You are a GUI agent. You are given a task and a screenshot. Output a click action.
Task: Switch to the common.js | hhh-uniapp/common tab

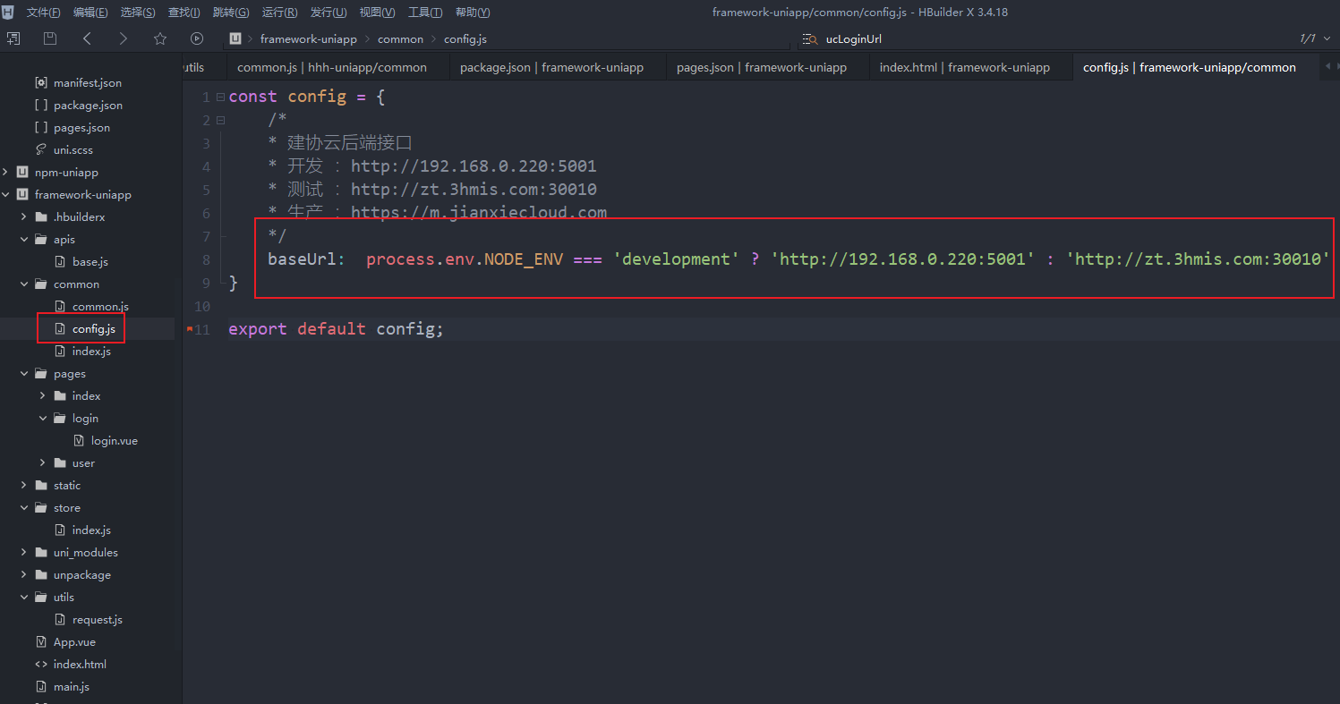(332, 67)
